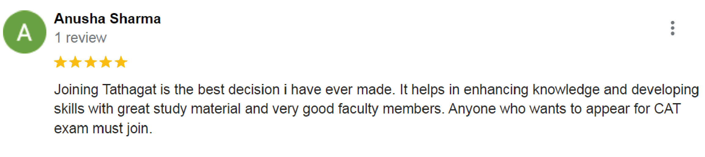Viewport: 705px width, 157px height.
Task: Click the green "A" profile avatar
Action: point(25,32)
